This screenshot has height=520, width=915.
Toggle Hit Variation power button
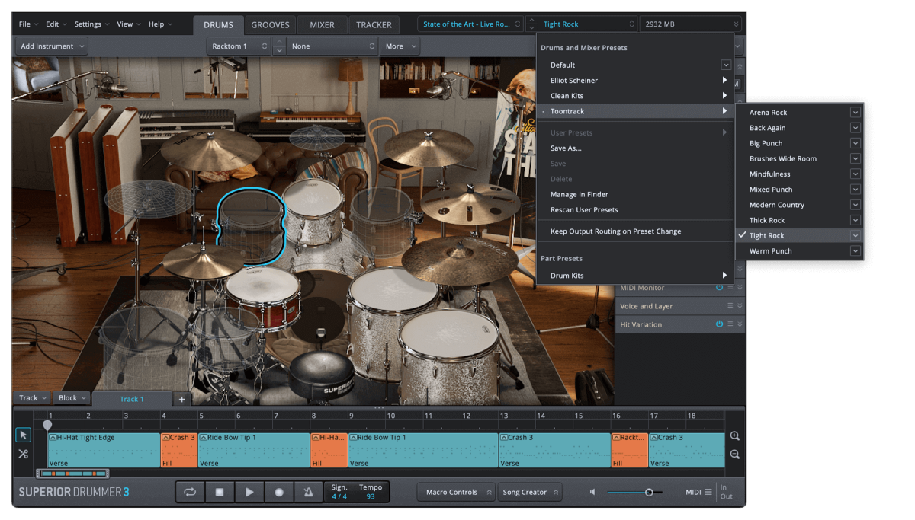coord(719,324)
